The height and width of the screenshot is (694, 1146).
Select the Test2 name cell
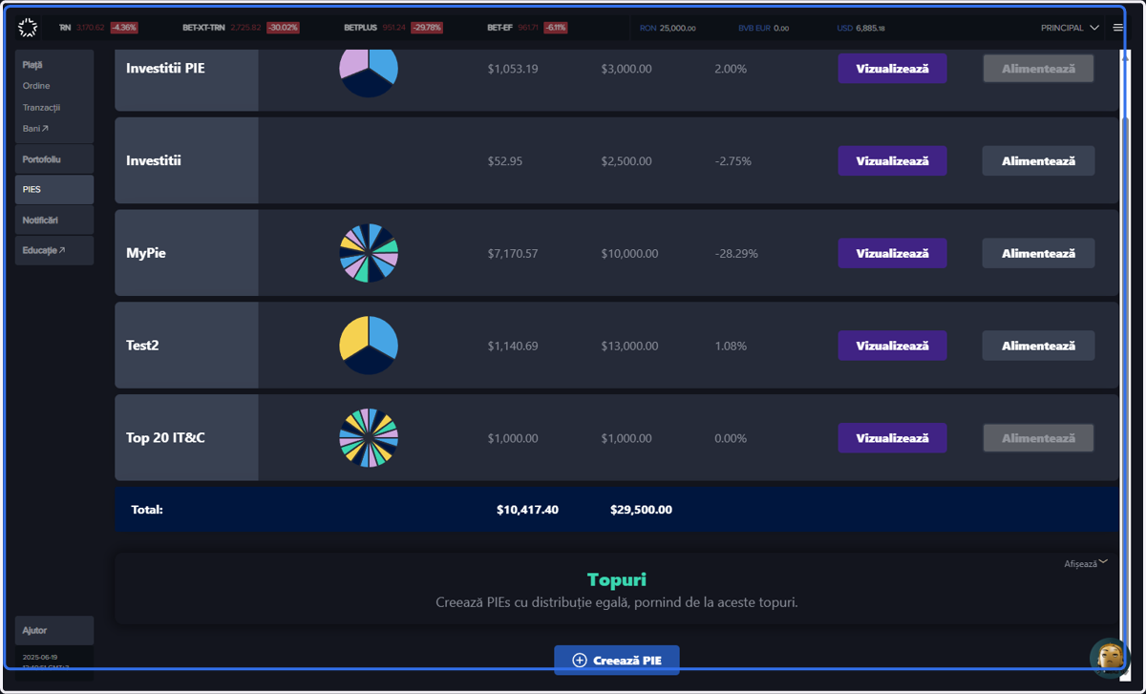click(x=186, y=346)
